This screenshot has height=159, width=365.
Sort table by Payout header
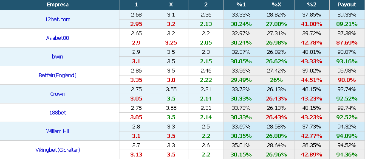click(347, 5)
